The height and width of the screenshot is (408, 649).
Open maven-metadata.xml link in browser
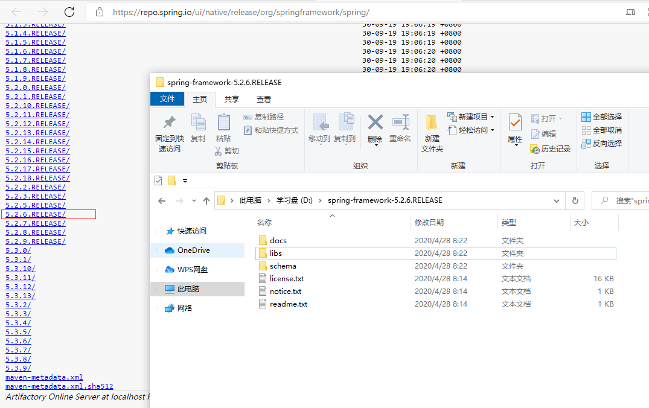pos(44,377)
